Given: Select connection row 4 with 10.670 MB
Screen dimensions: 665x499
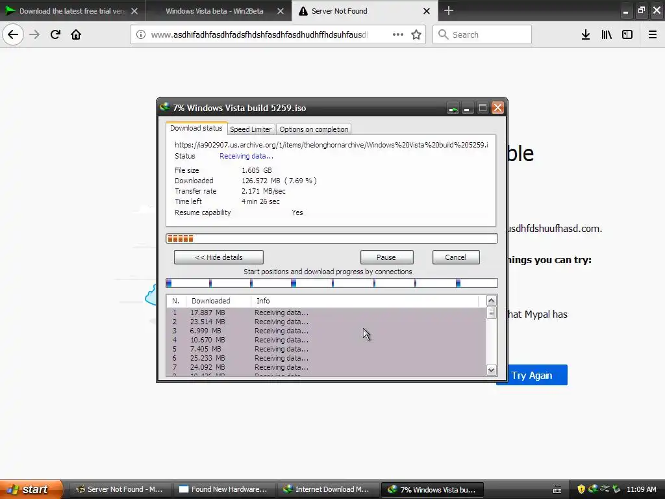Looking at the screenshot, I should tap(326, 340).
